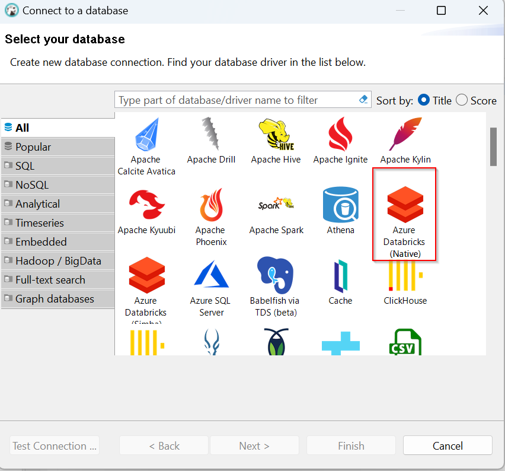Switch to the Popular category
The image size is (505, 471).
tap(58, 147)
